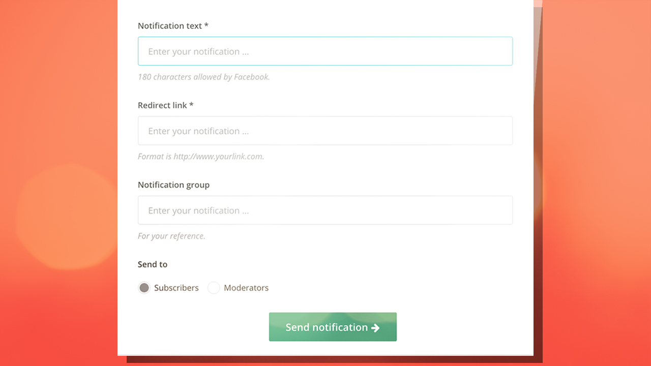The width and height of the screenshot is (651, 366).
Task: Click the Send notification button
Action: 333,327
